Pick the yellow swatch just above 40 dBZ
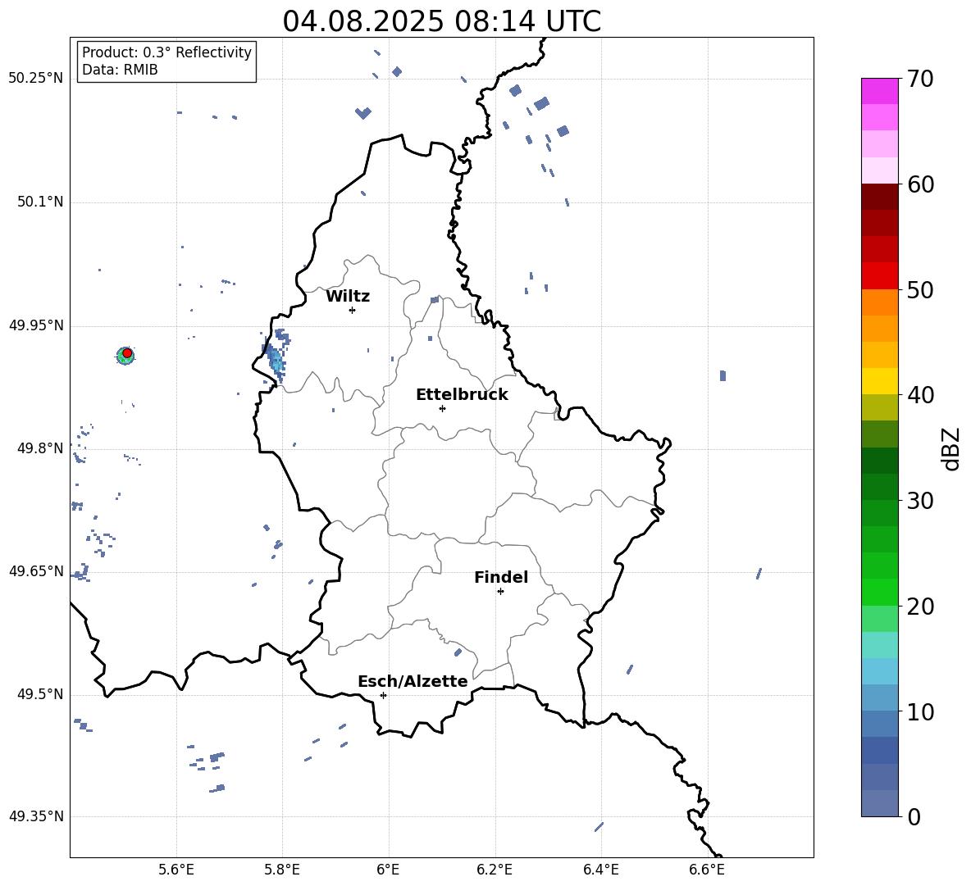The image size is (971, 886). pos(880,381)
